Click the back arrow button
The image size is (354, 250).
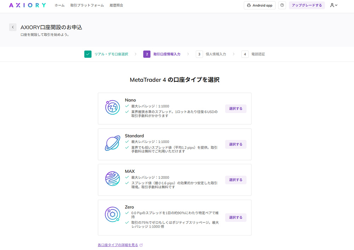coord(13,27)
